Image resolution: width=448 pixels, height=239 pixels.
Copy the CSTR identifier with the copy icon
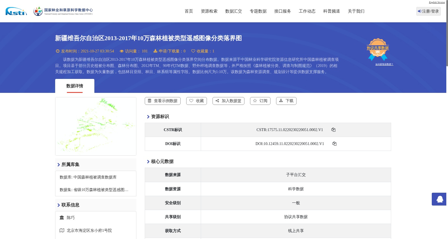point(333,130)
